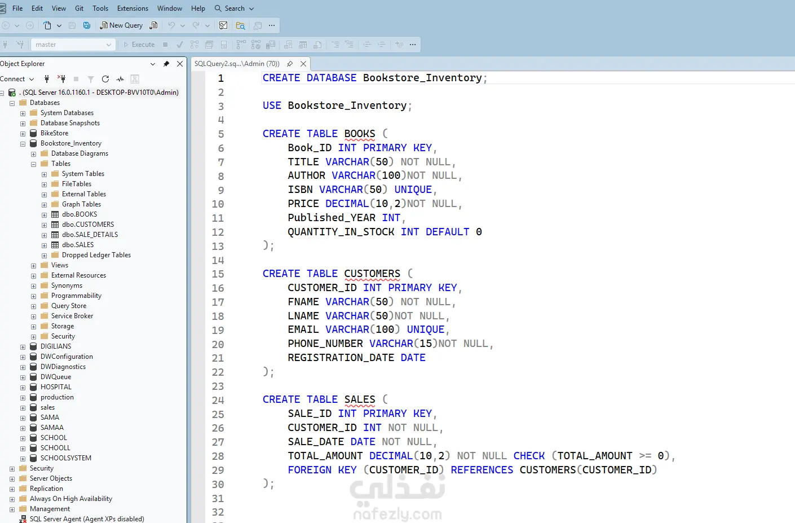Screen dimensions: 795x523
Task: Select SQL Server Agent node
Action: pos(87,519)
